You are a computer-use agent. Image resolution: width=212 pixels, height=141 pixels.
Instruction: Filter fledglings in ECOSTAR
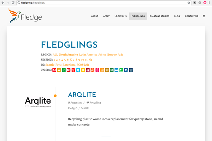click(x=83, y=65)
